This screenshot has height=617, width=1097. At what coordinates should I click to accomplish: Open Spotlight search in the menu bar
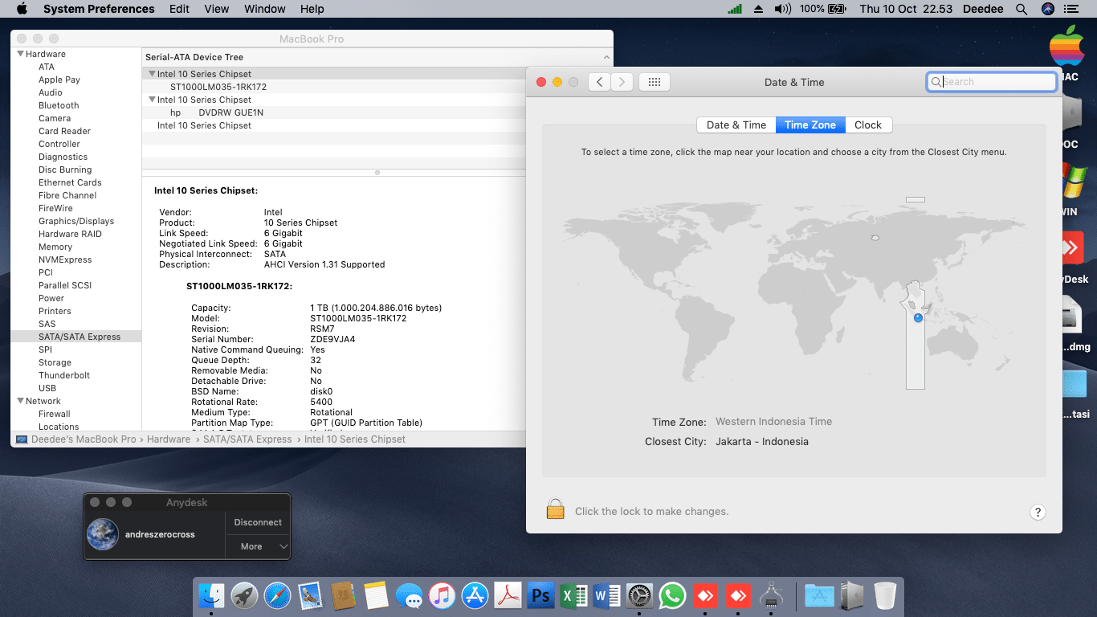click(1022, 9)
